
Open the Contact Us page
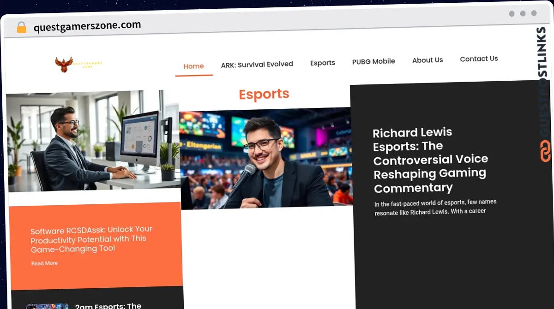click(479, 59)
